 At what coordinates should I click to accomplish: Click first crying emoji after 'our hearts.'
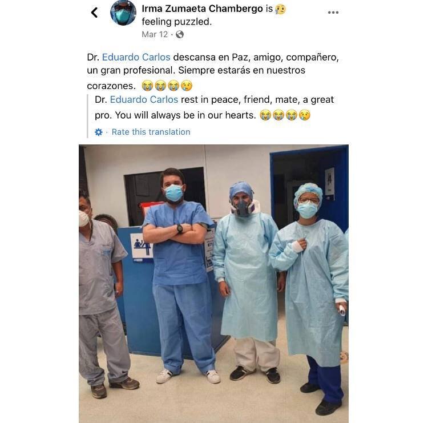(x=265, y=115)
